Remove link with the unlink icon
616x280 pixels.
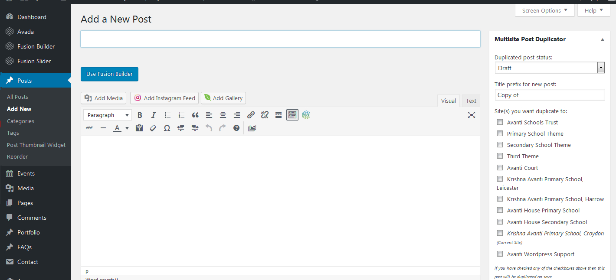(x=265, y=115)
